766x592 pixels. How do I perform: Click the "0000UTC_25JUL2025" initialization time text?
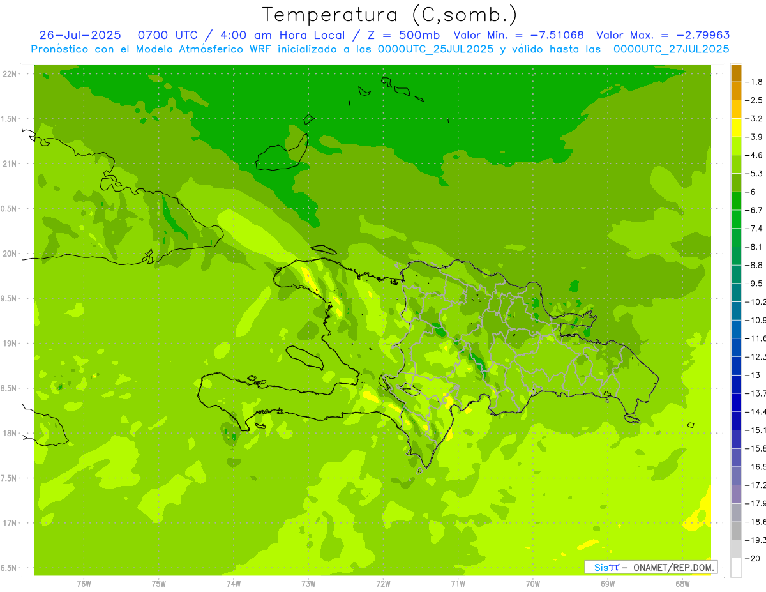tap(436, 49)
